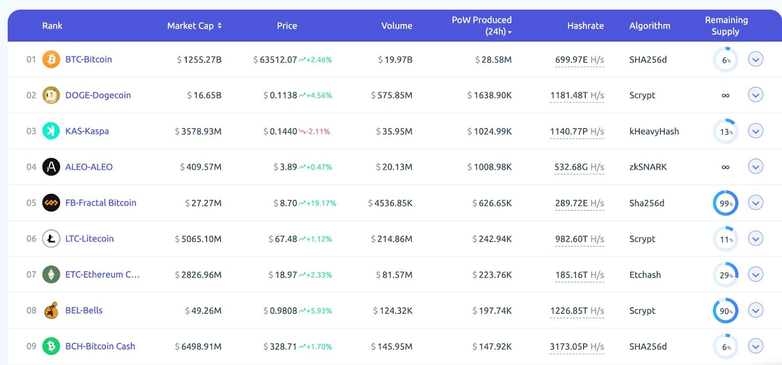Click the Bells coin logo icon
Viewport: 782px width, 365px height.
51,310
